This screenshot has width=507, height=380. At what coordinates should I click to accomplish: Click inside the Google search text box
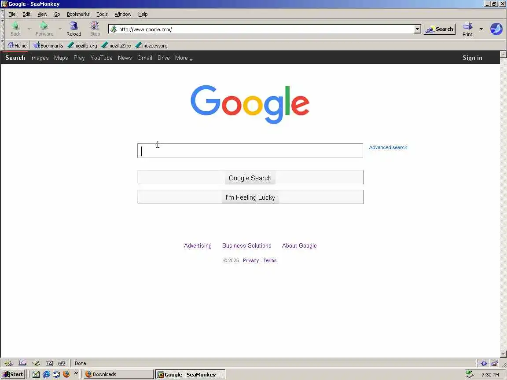click(x=250, y=150)
